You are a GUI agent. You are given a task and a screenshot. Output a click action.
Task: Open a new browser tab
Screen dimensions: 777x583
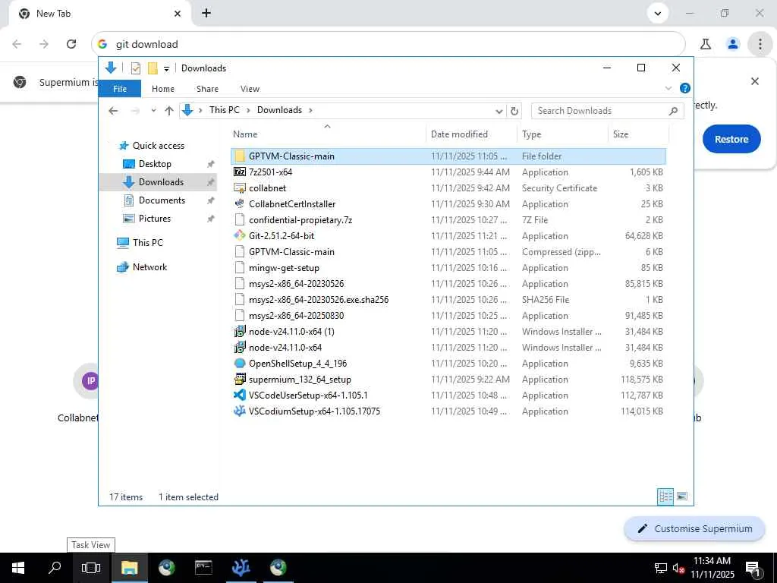tap(206, 14)
